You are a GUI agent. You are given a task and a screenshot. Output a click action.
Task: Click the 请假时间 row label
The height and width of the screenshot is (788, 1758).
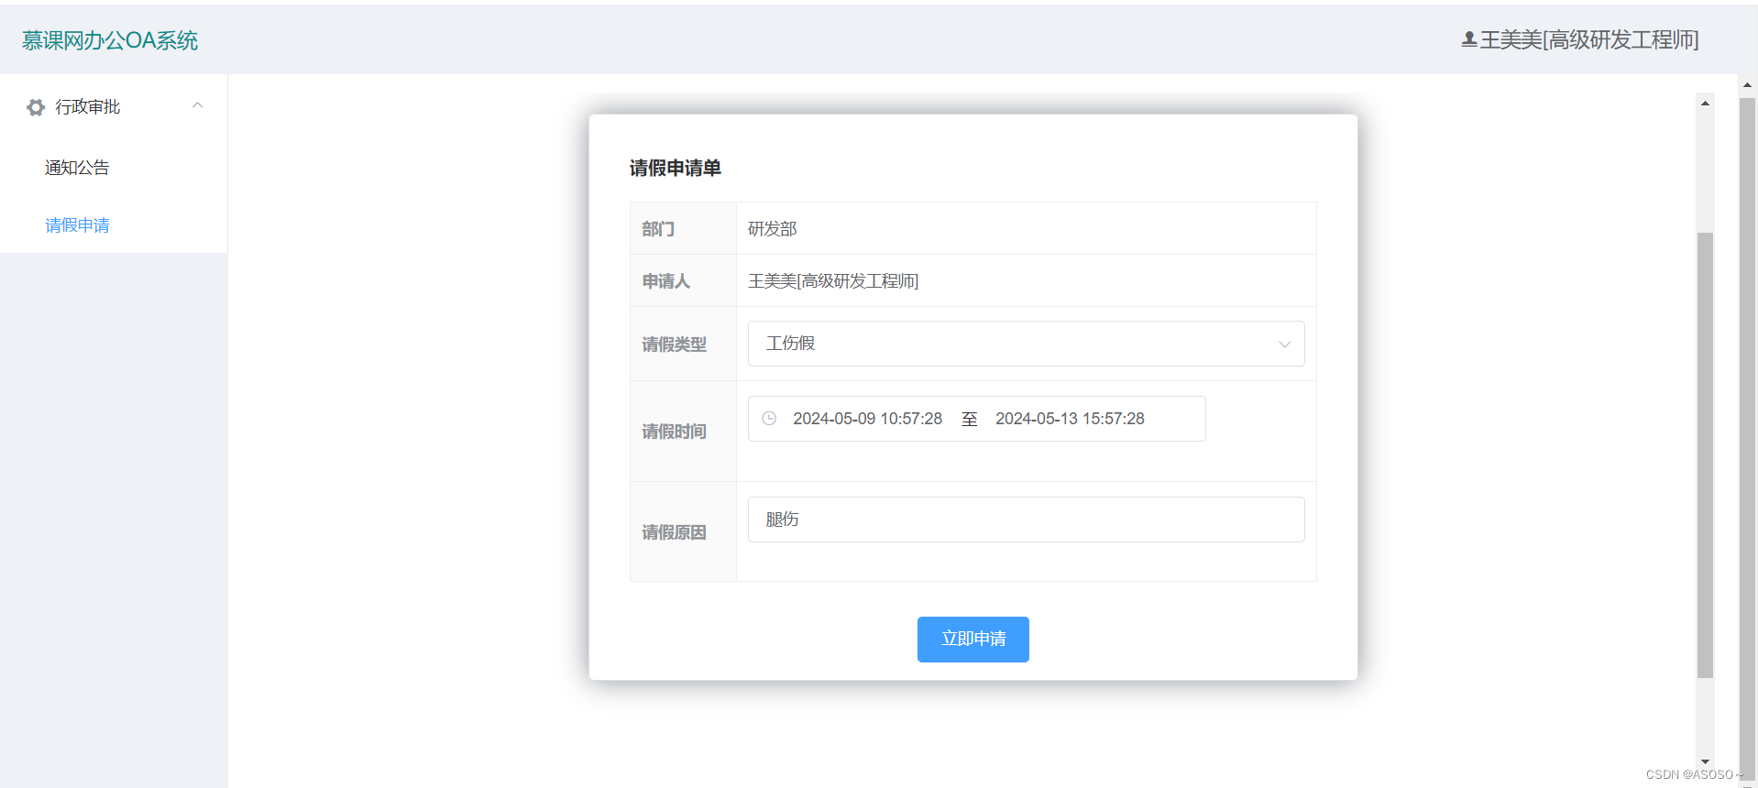click(675, 432)
